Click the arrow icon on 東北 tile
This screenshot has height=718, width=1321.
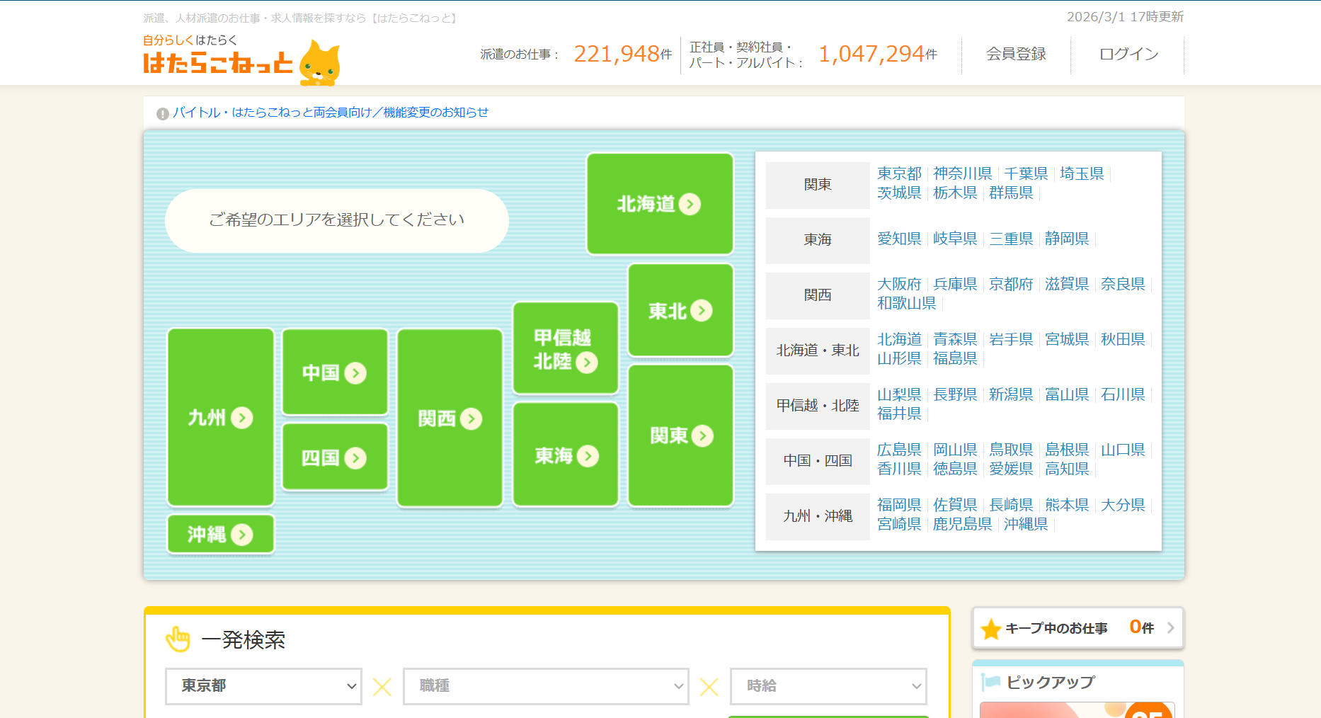coord(701,311)
